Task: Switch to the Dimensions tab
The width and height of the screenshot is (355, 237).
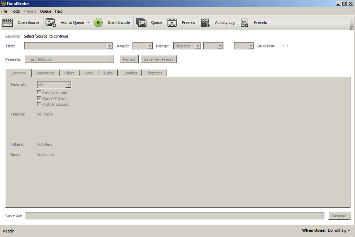Action: click(x=45, y=73)
